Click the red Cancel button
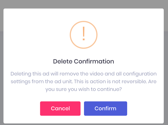Screen dimensions: 168x125 (60, 109)
